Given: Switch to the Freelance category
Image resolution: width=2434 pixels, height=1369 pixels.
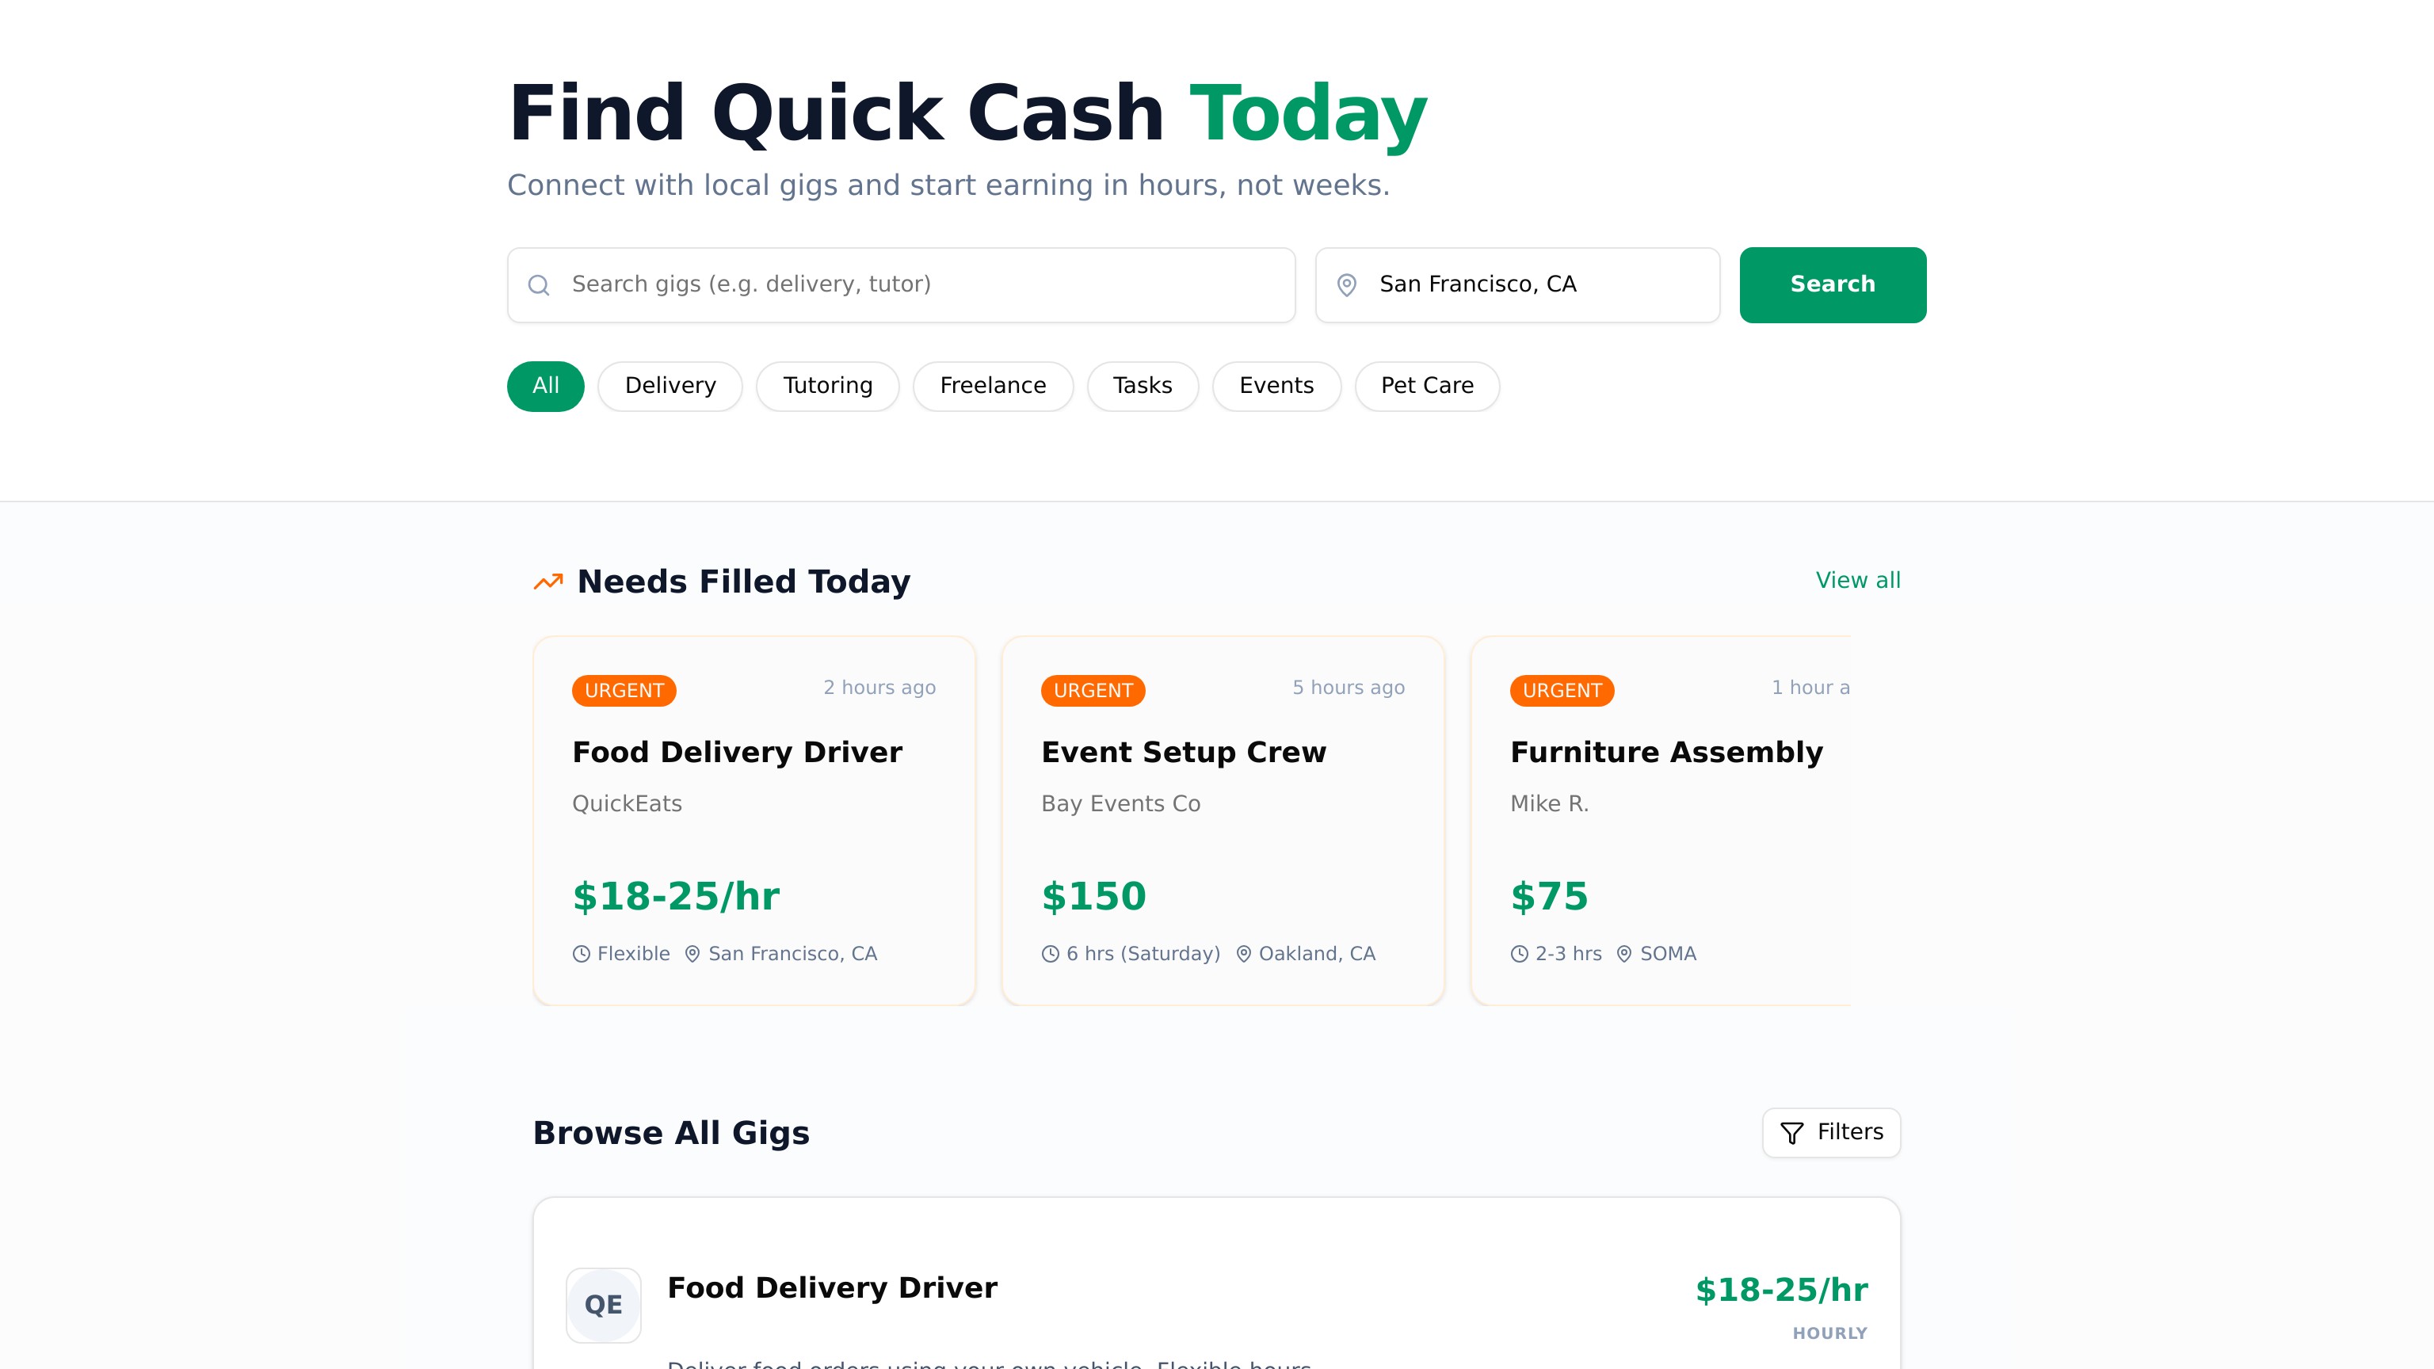Looking at the screenshot, I should [992, 387].
